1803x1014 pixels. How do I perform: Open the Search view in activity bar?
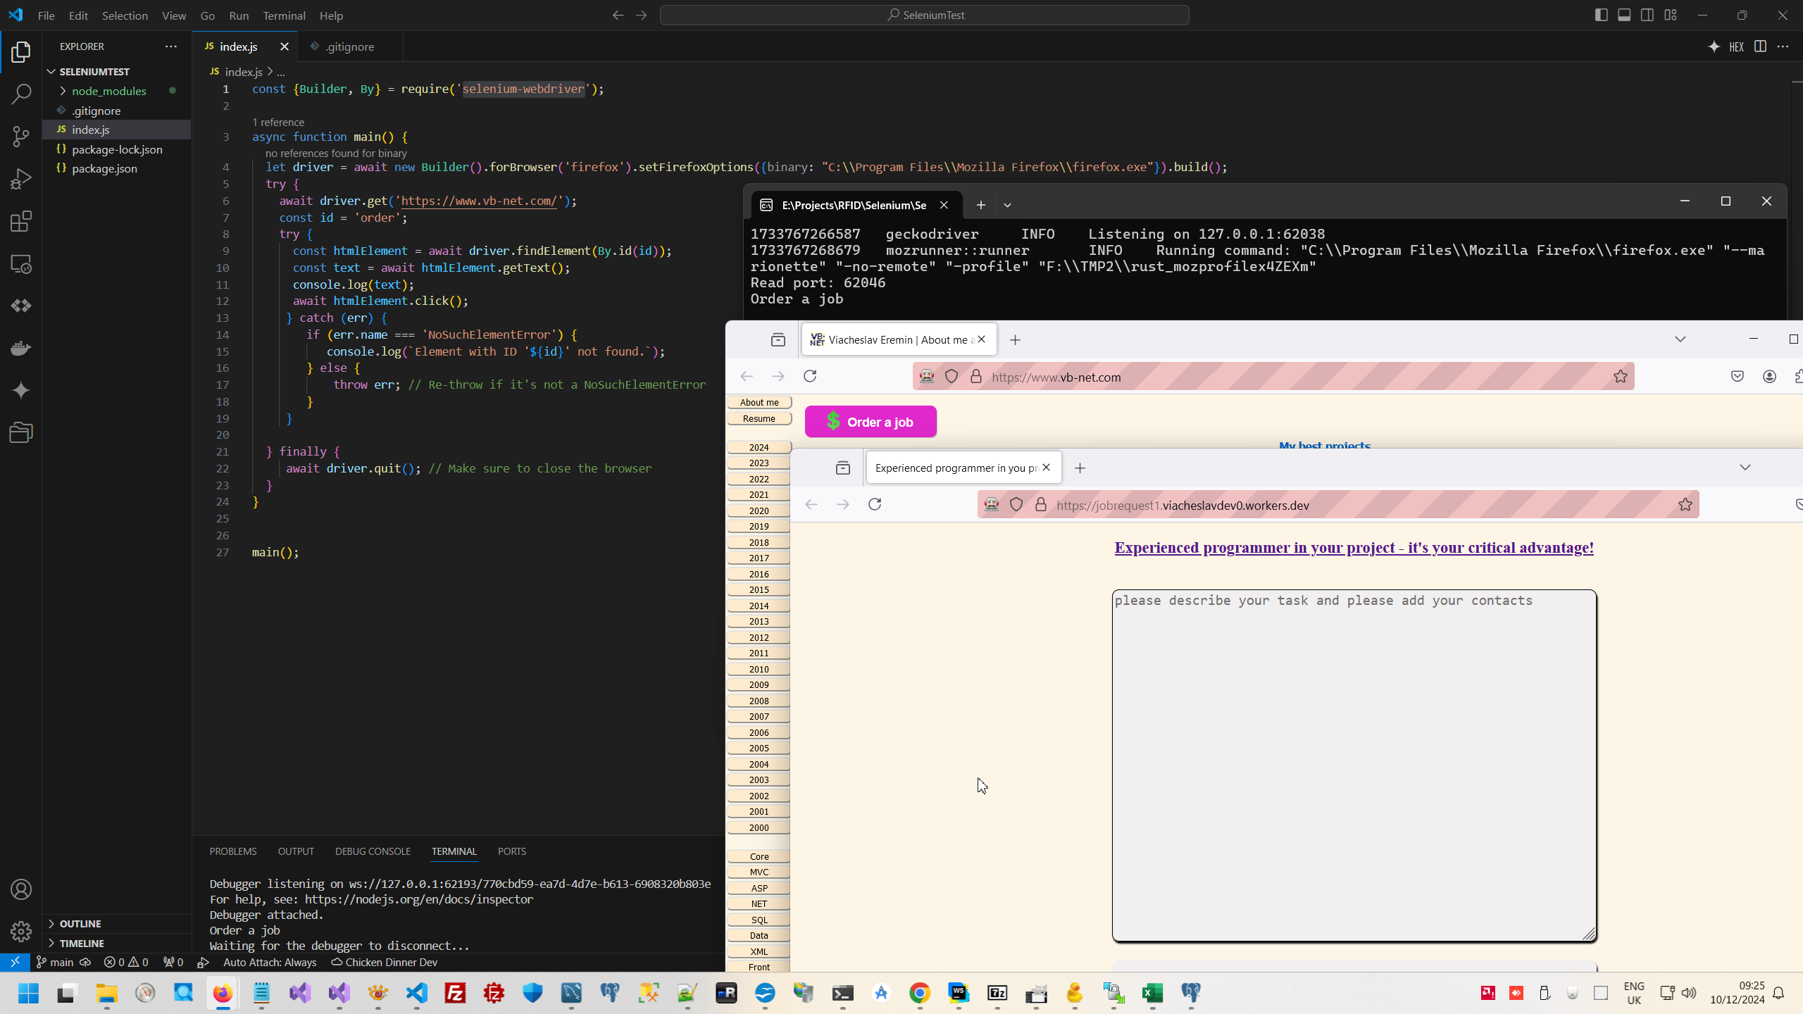(21, 94)
